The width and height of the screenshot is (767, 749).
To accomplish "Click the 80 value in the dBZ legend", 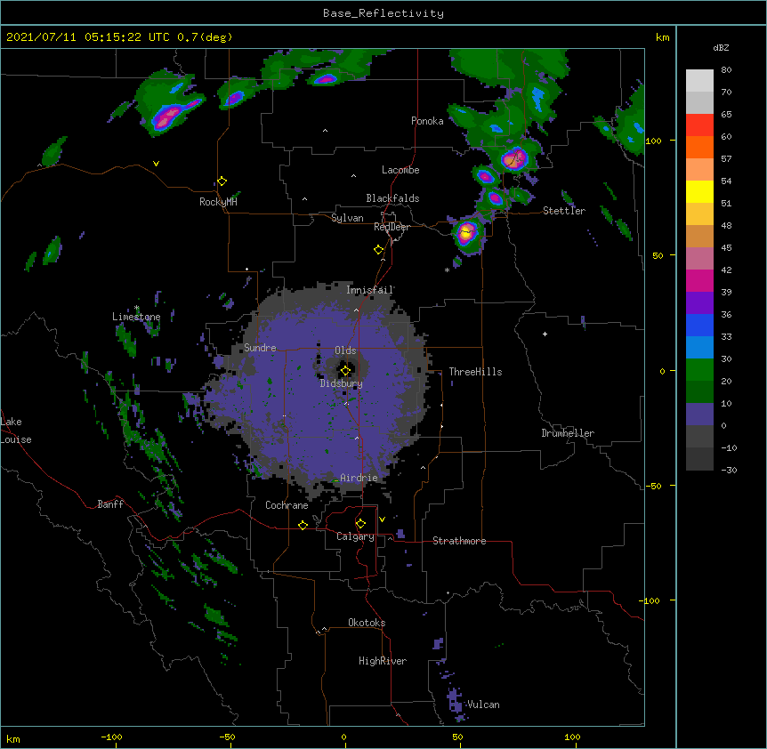I will pyautogui.click(x=726, y=70).
